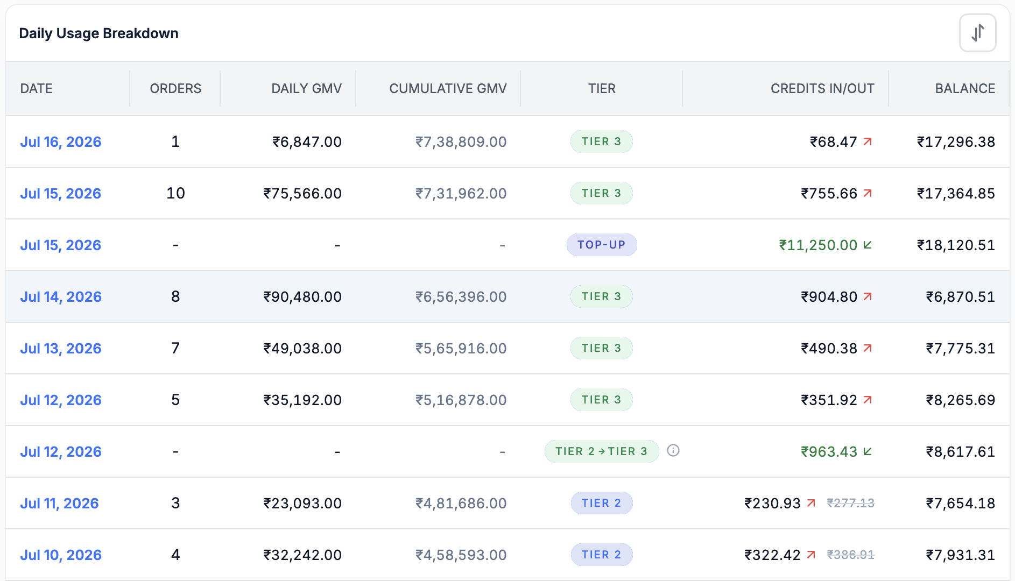The height and width of the screenshot is (581, 1015).
Task: Click the TIER column header
Action: [x=602, y=89]
